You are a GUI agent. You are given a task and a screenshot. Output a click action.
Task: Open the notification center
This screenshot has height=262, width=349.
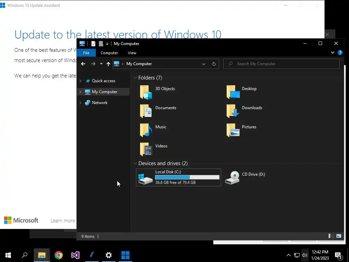point(338,255)
